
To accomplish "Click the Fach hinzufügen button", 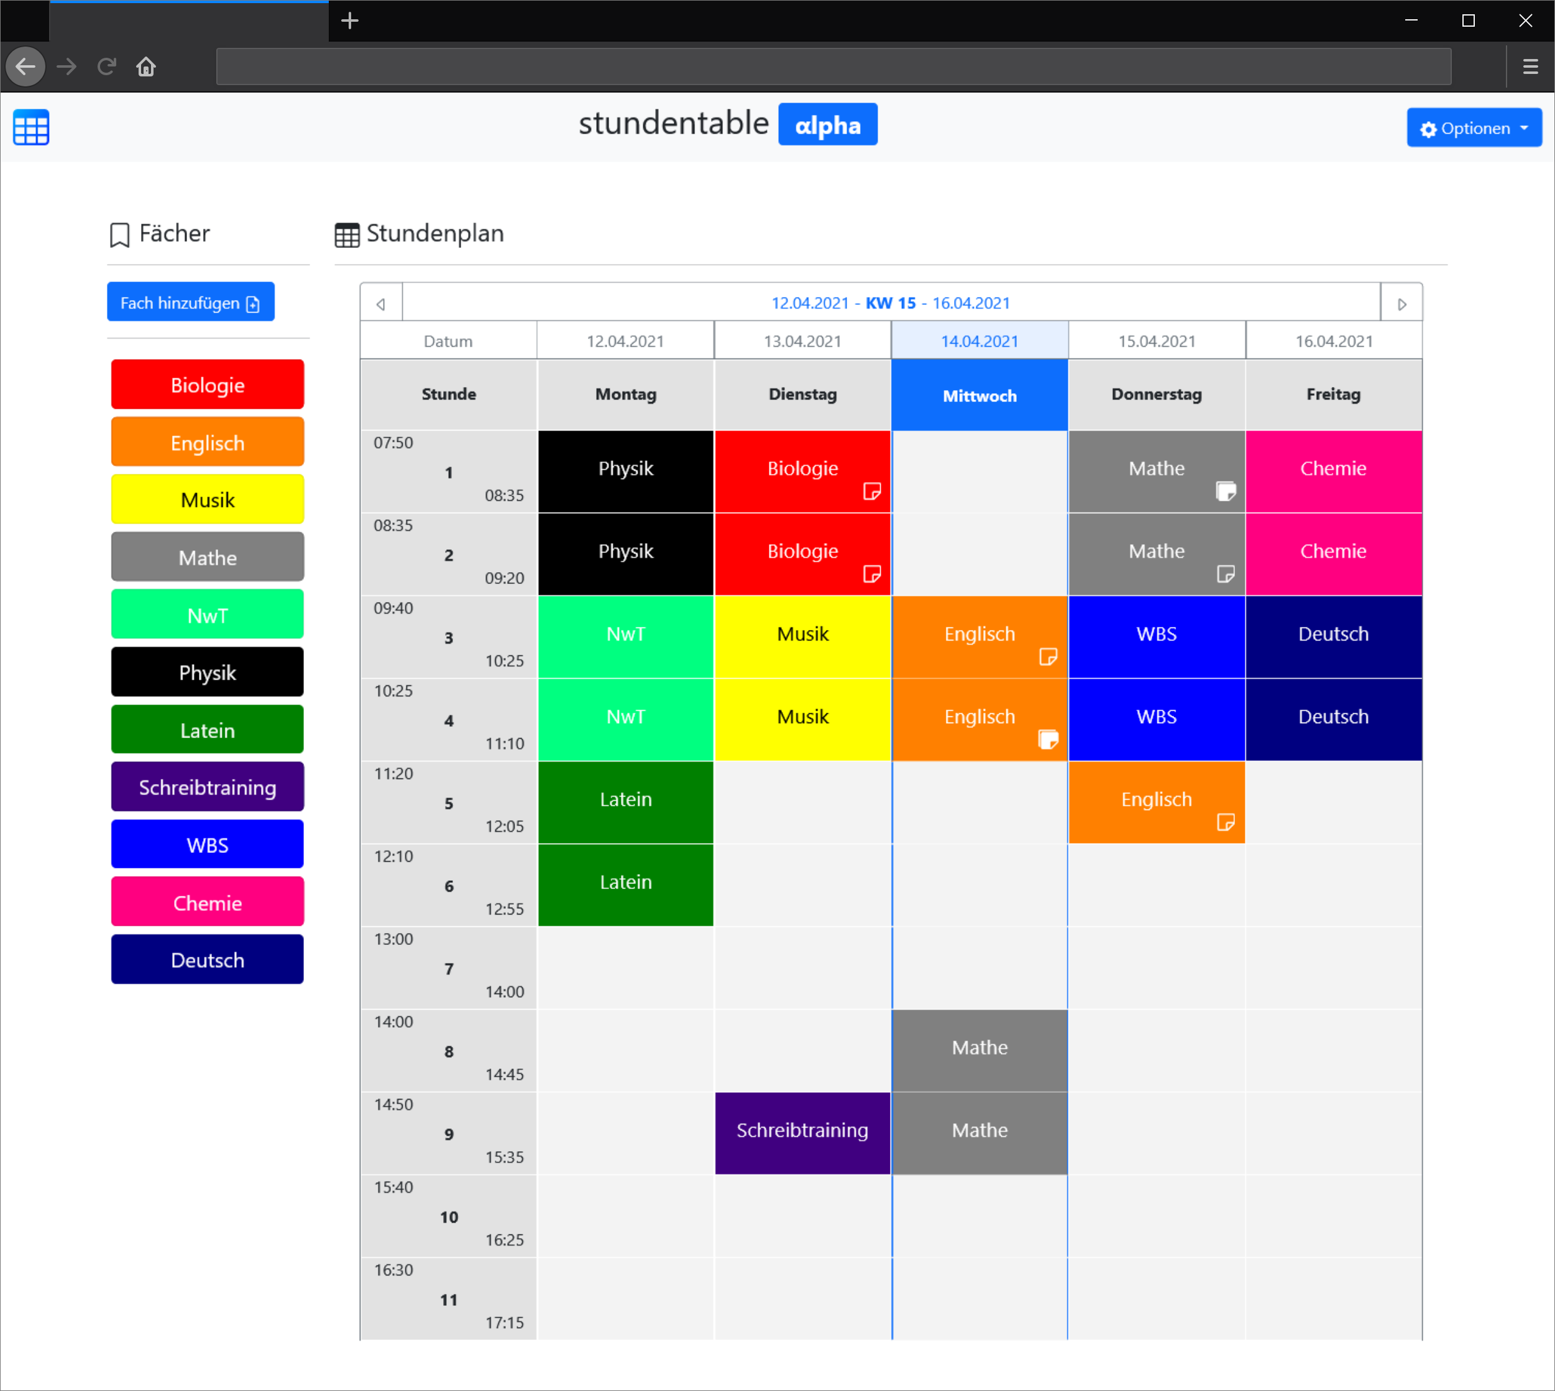I will click(x=190, y=303).
